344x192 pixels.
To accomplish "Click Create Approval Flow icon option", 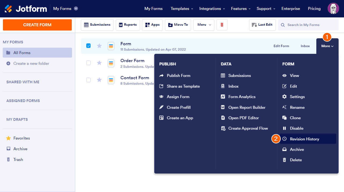I will pyautogui.click(x=223, y=128).
